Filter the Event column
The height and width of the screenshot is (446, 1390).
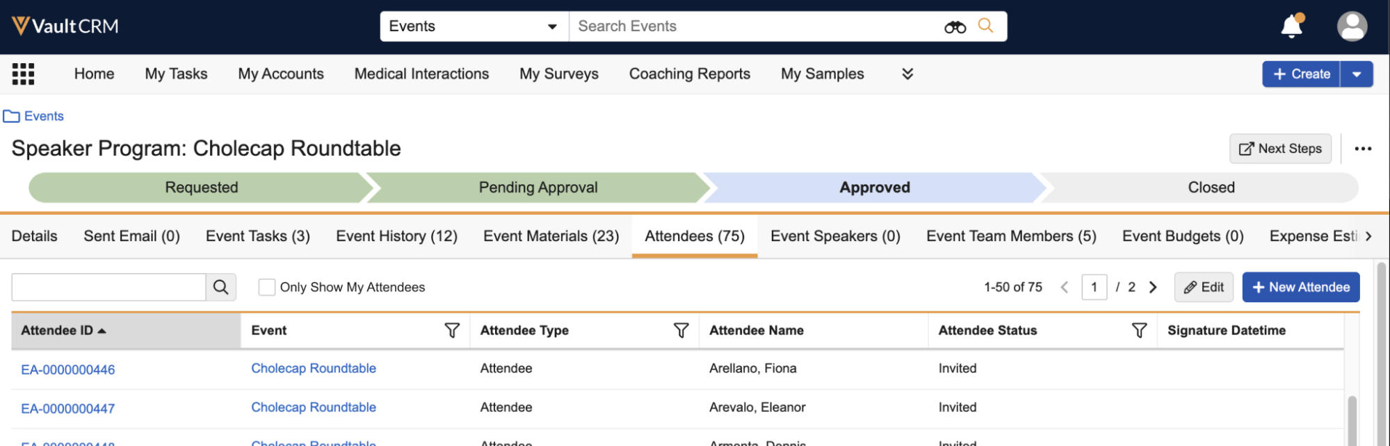tap(452, 331)
